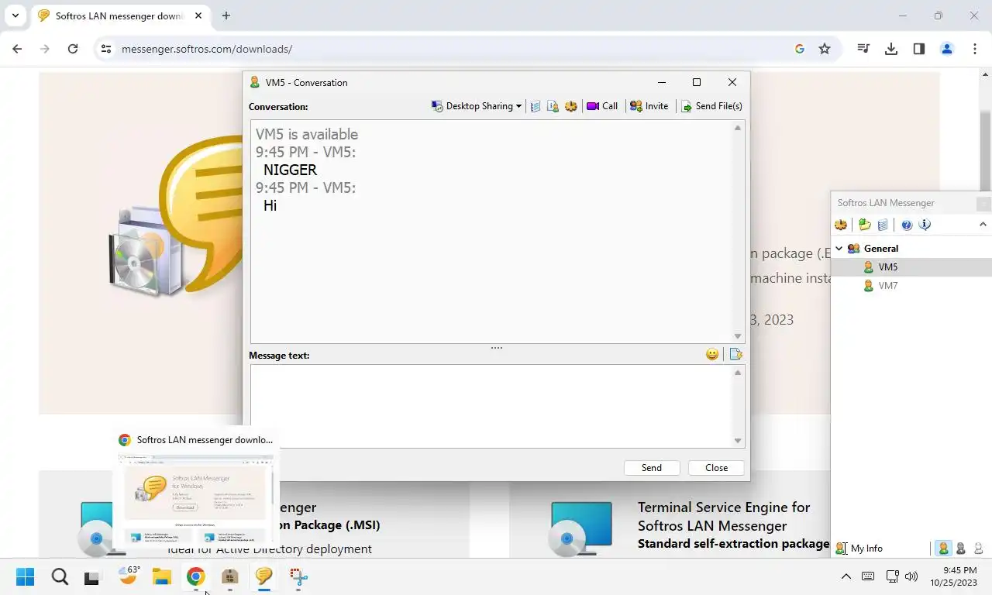Click in the Message text input box

(491, 406)
